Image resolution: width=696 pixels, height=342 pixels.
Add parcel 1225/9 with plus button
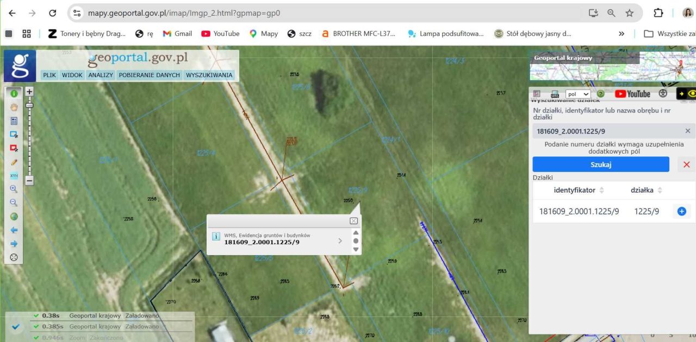[x=681, y=211]
